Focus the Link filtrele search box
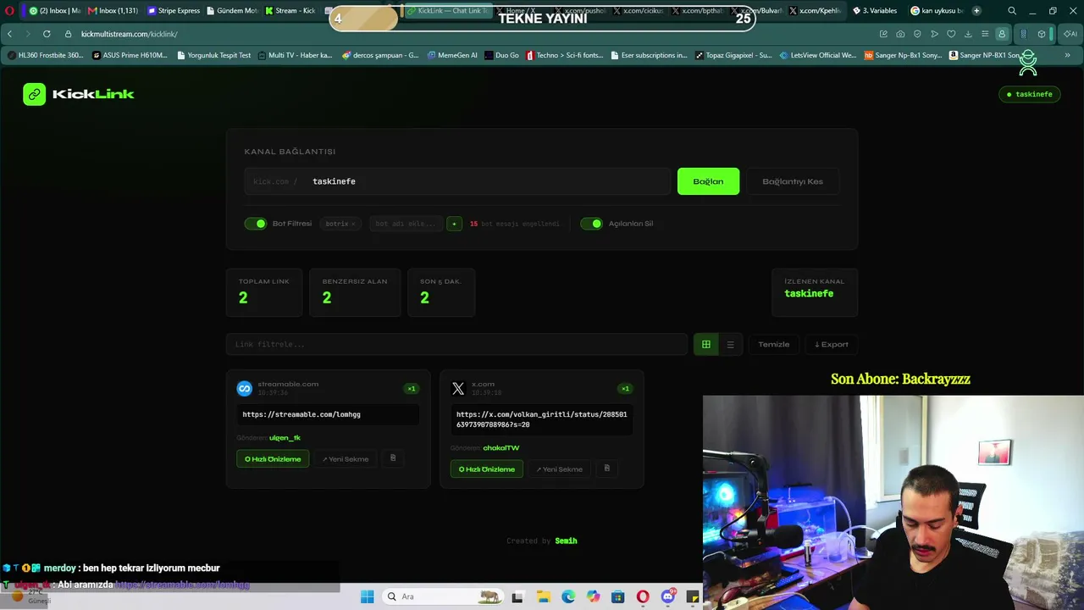1084x610 pixels. click(456, 344)
